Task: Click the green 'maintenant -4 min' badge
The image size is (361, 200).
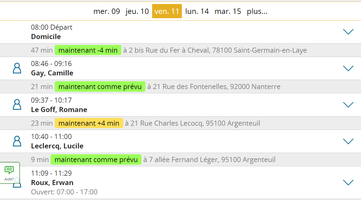Action: point(88,50)
